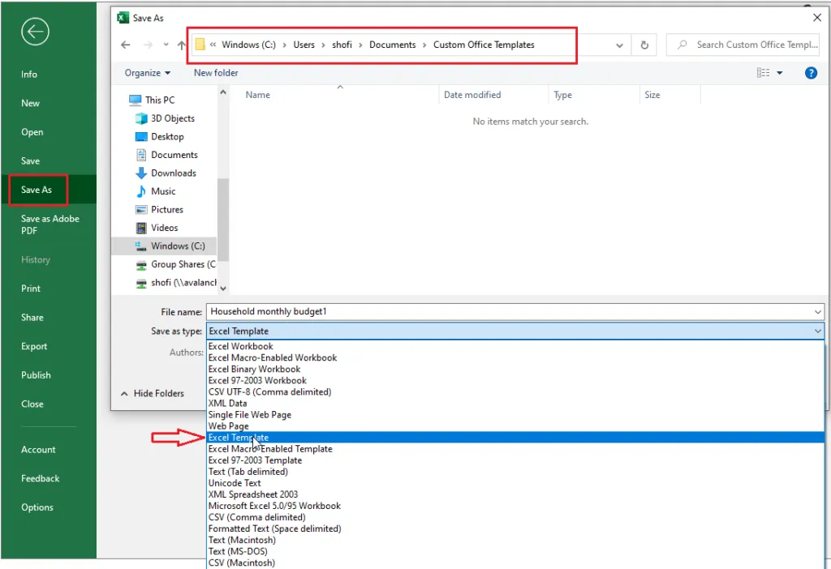831x569 pixels.
Task: Open the Organize dropdown menu
Action: point(148,73)
